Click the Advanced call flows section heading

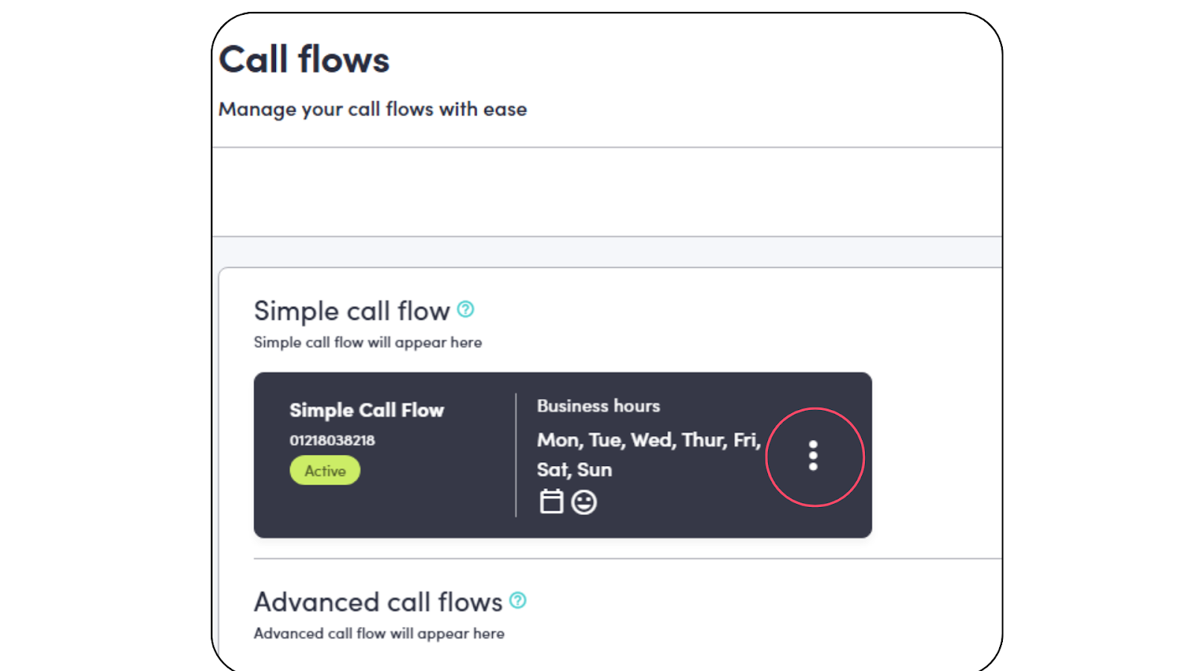(378, 602)
